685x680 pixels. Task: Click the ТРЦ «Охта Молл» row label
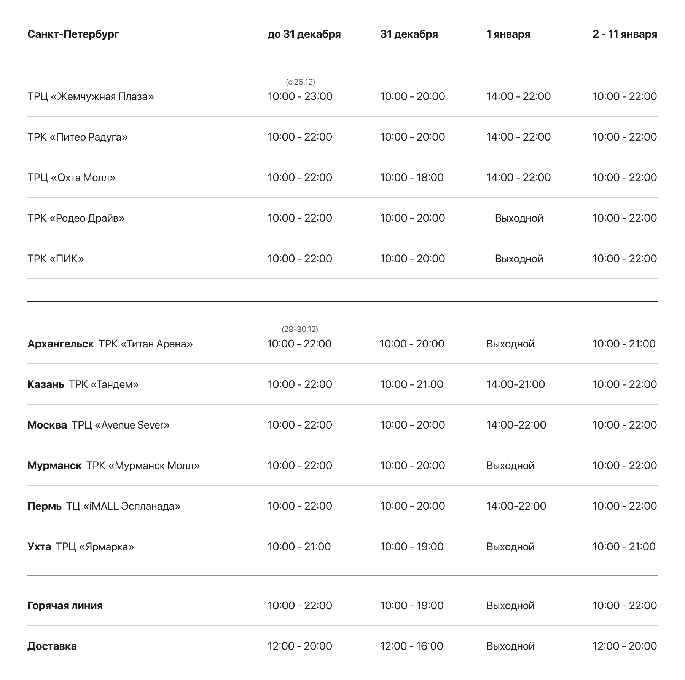[72, 178]
